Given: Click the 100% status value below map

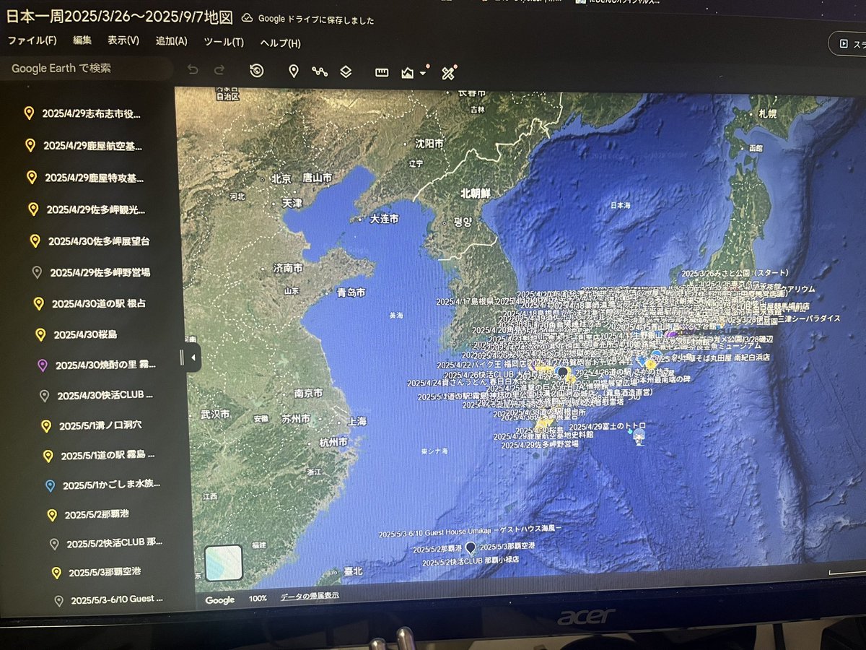Looking at the screenshot, I should [x=258, y=599].
